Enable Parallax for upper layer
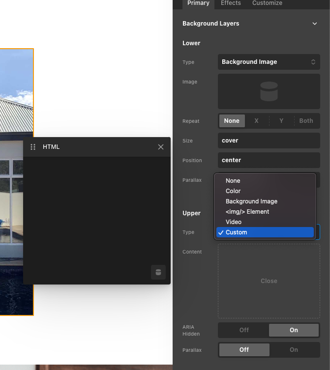The height and width of the screenshot is (370, 330). coord(294,350)
